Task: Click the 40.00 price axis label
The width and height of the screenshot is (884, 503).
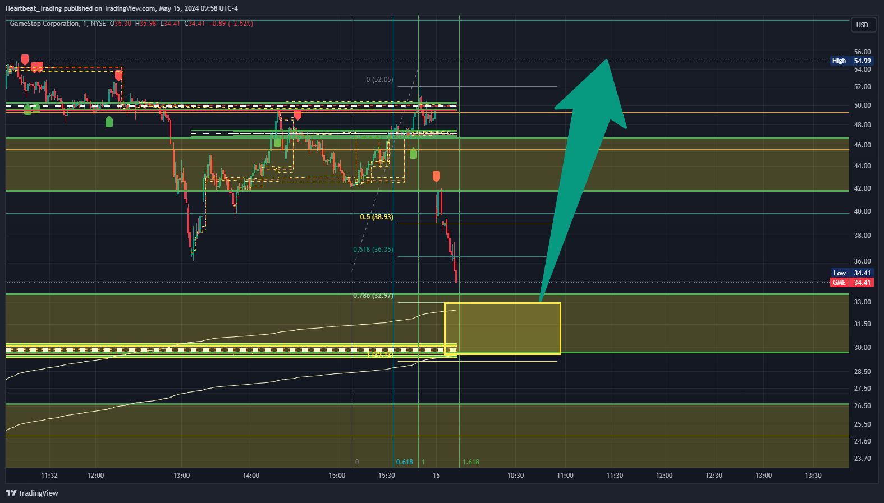Action: [862, 211]
